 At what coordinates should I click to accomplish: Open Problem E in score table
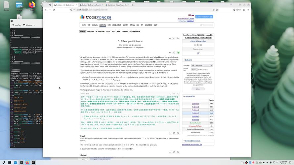tap(195, 116)
